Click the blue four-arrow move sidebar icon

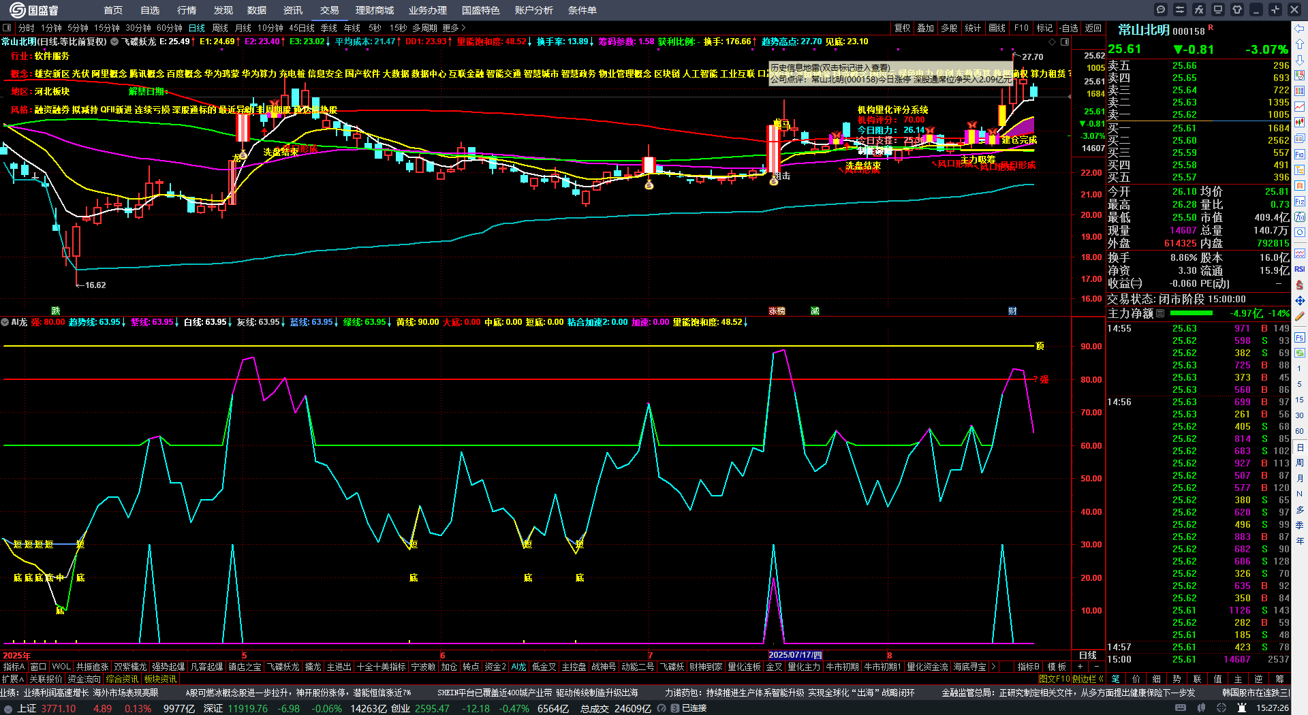pyautogui.click(x=1300, y=300)
